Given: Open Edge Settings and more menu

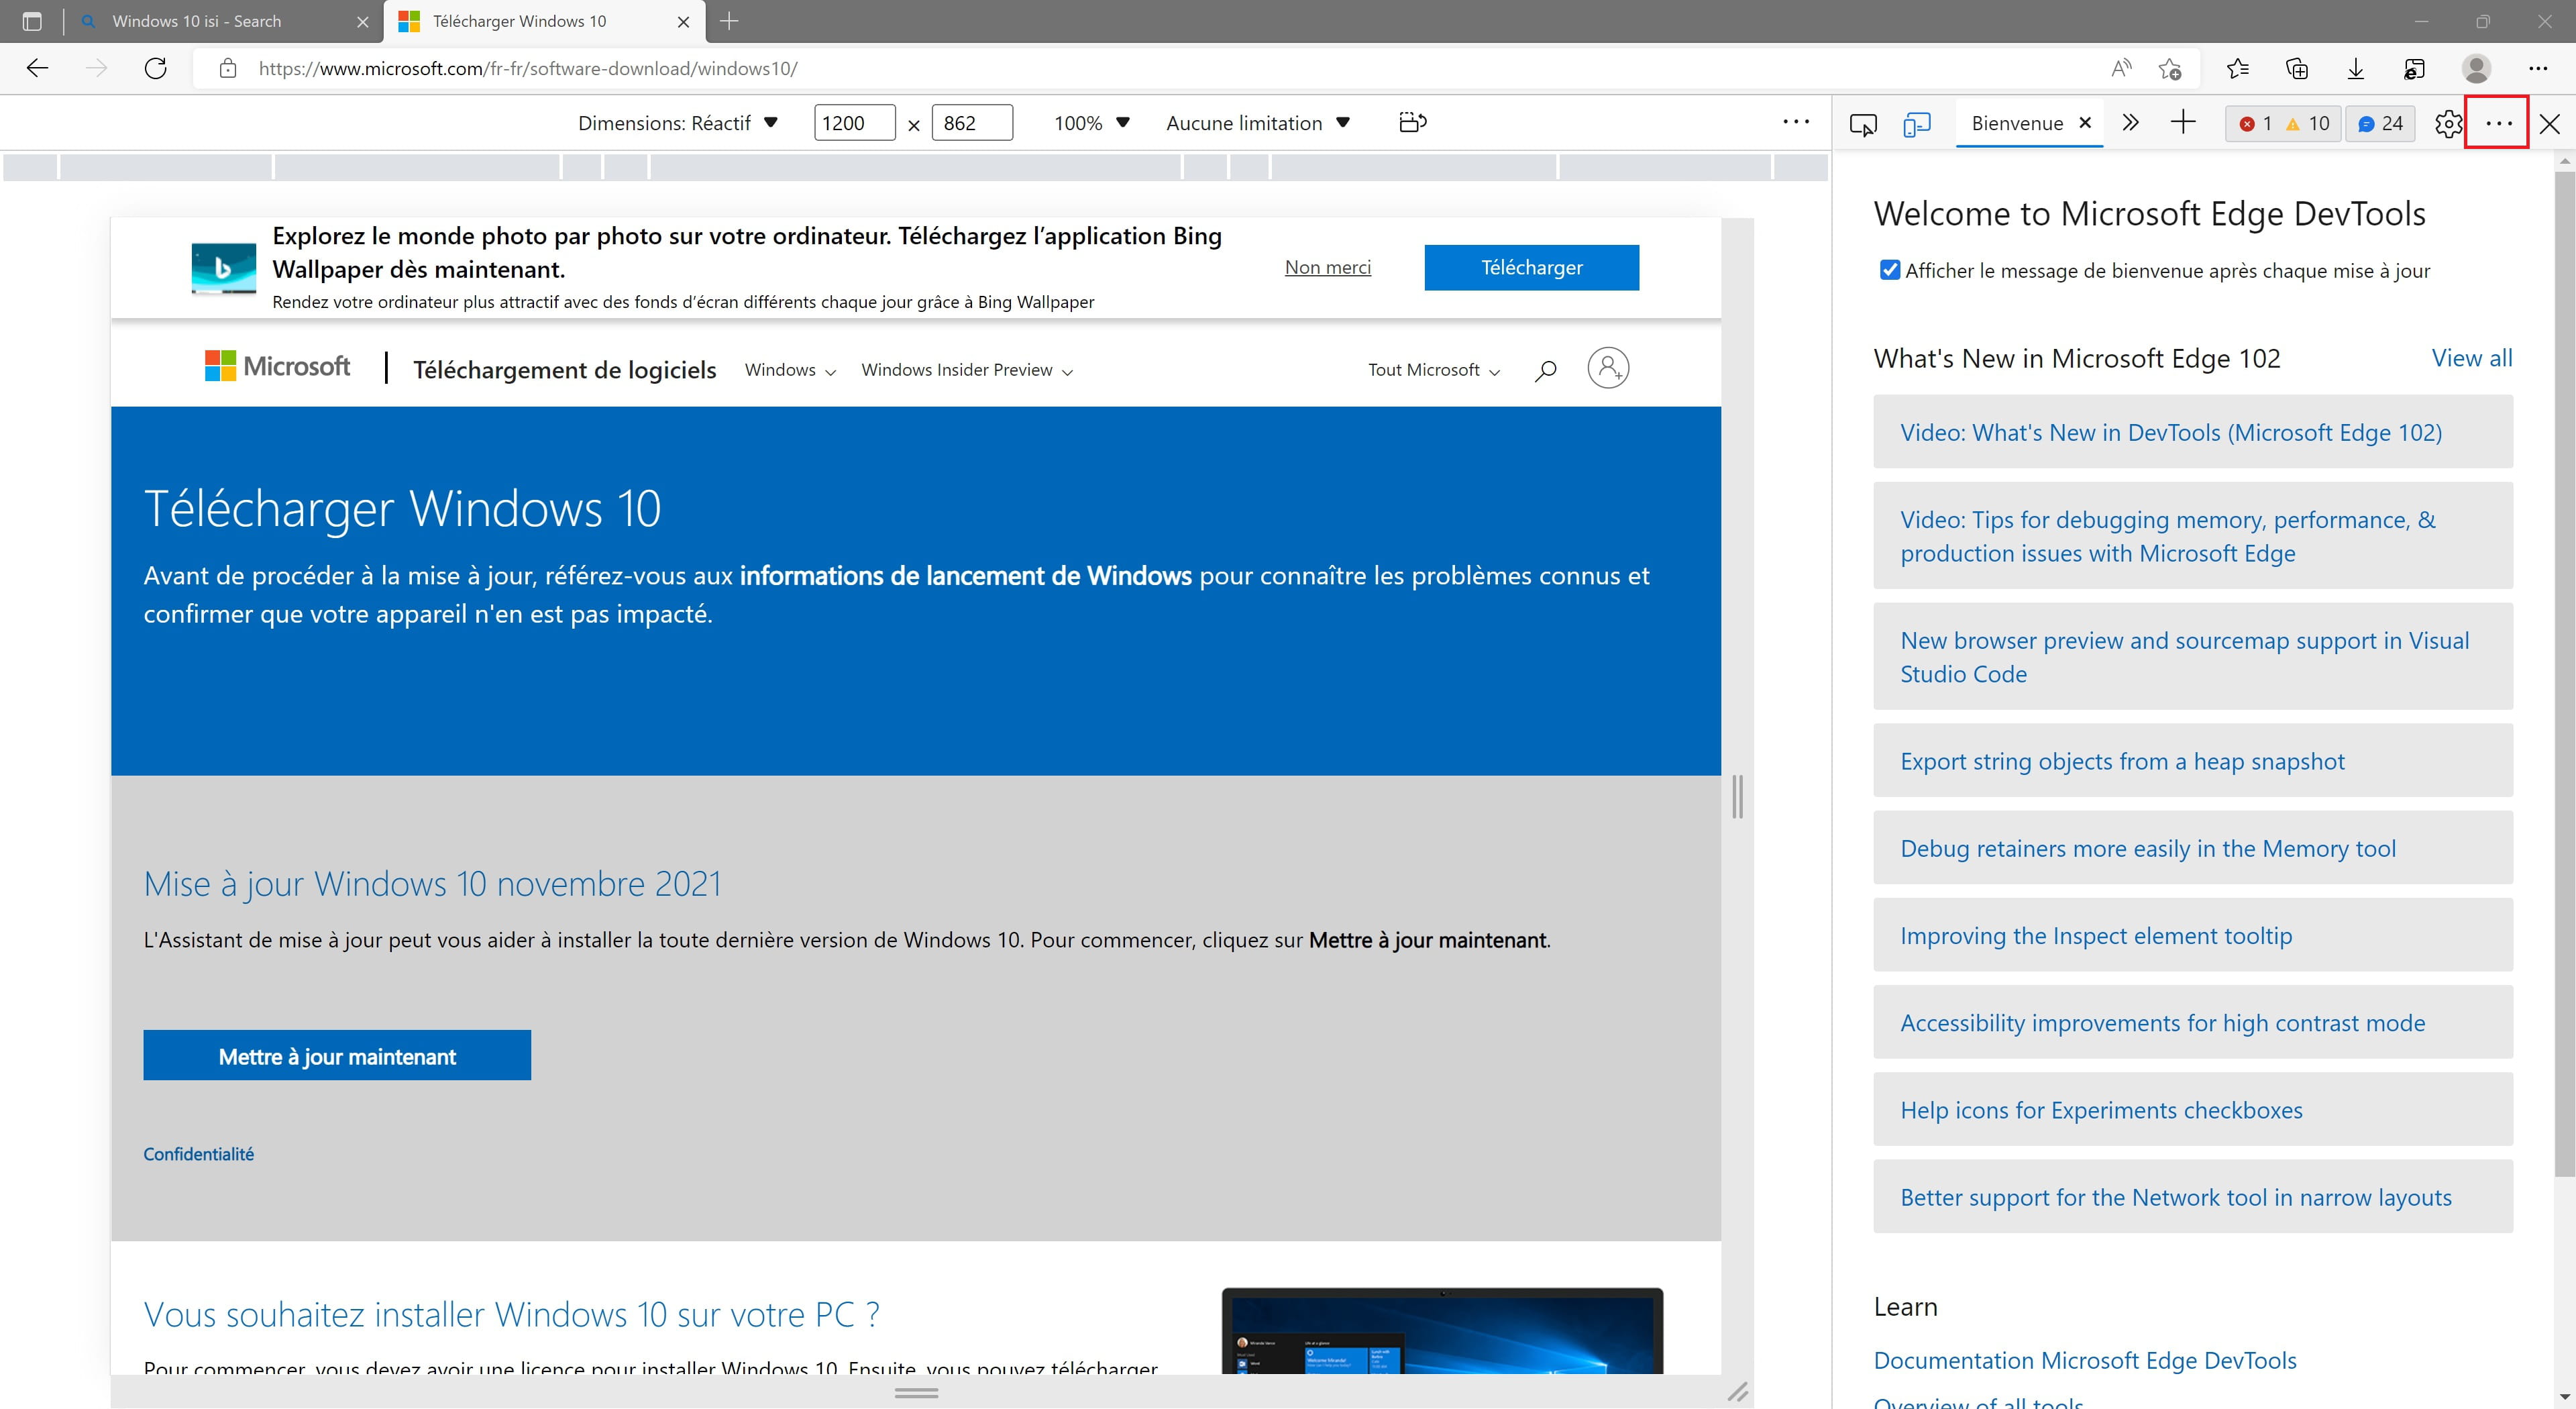Looking at the screenshot, I should click(x=2538, y=68).
